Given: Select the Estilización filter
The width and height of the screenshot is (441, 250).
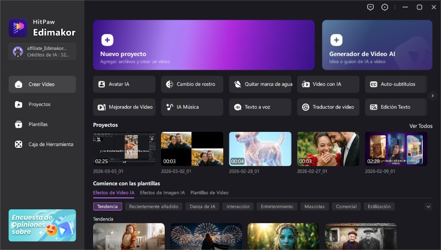Looking at the screenshot, I should [x=379, y=207].
